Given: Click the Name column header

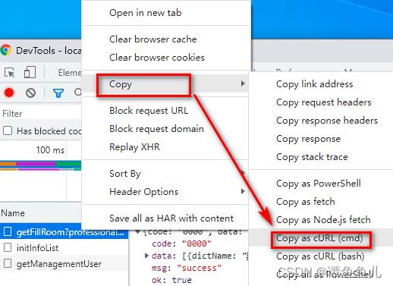Looking at the screenshot, I should (40, 213).
